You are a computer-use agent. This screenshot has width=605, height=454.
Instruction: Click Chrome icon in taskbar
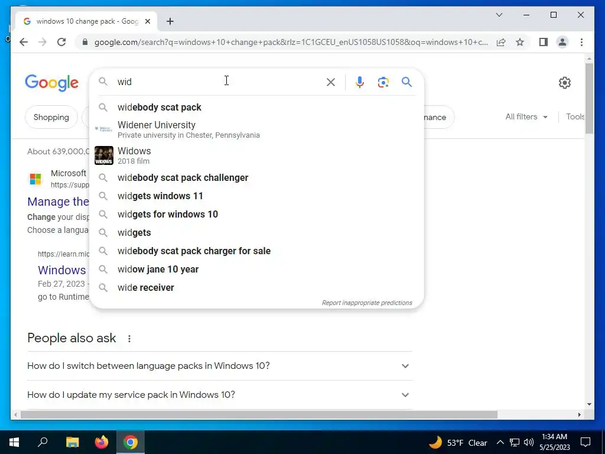pyautogui.click(x=131, y=442)
